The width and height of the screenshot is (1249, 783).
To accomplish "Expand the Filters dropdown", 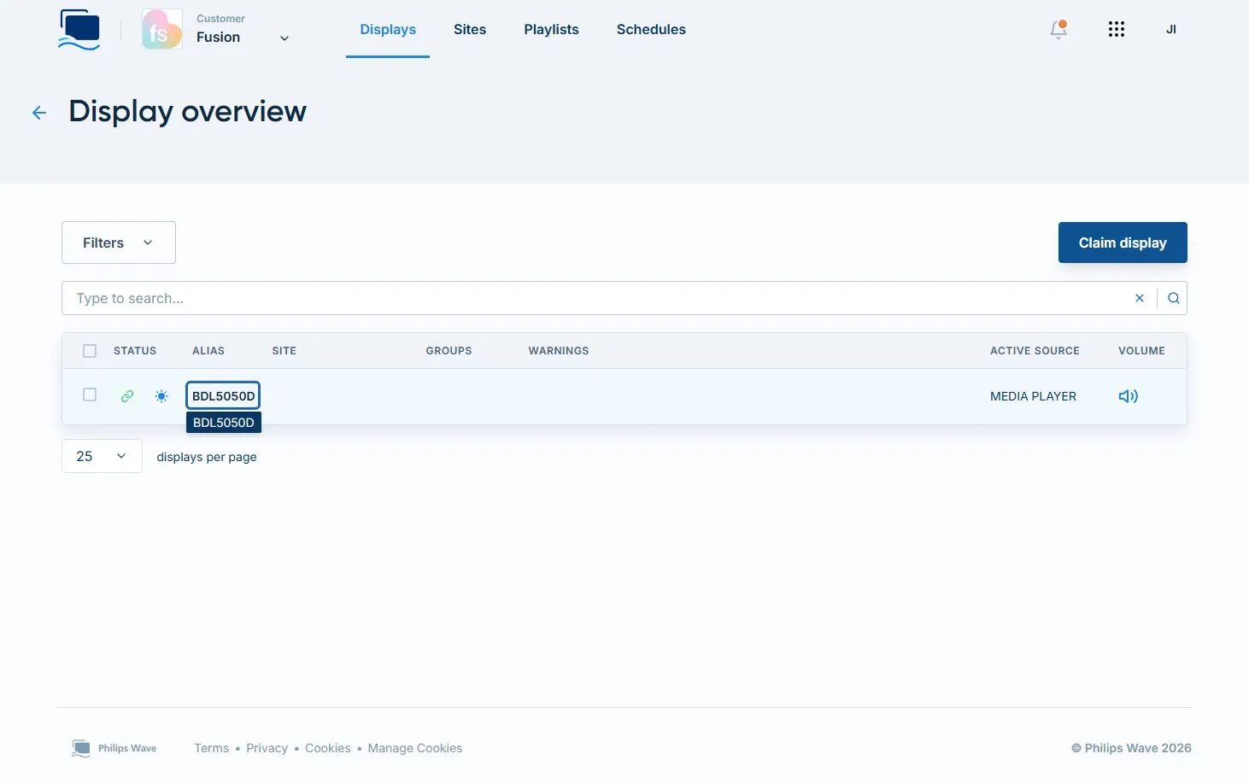I will point(119,242).
